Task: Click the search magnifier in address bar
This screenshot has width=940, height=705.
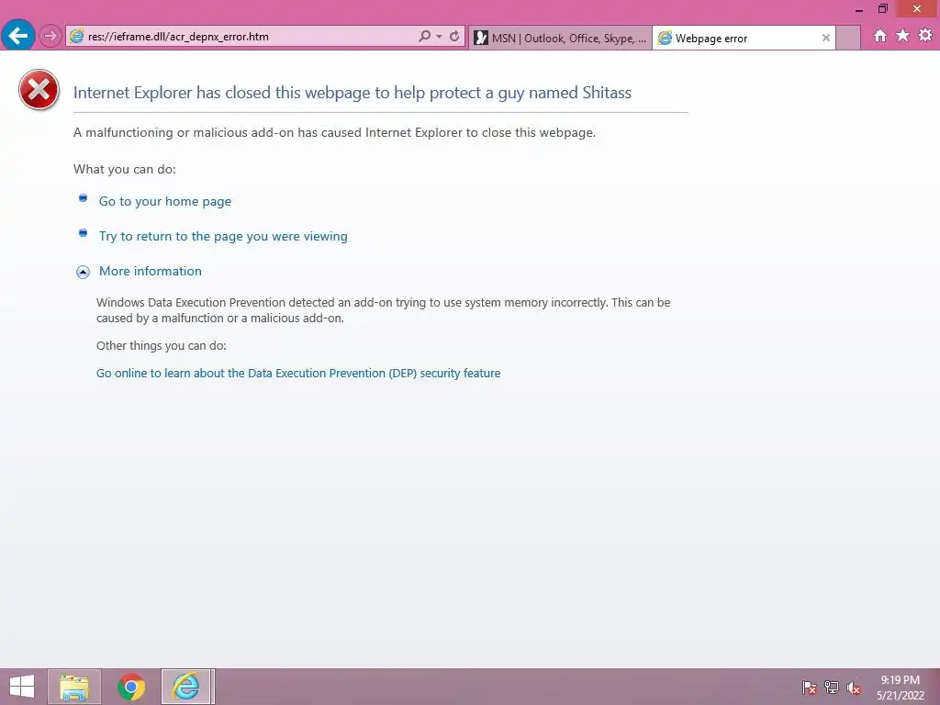Action: tap(424, 36)
